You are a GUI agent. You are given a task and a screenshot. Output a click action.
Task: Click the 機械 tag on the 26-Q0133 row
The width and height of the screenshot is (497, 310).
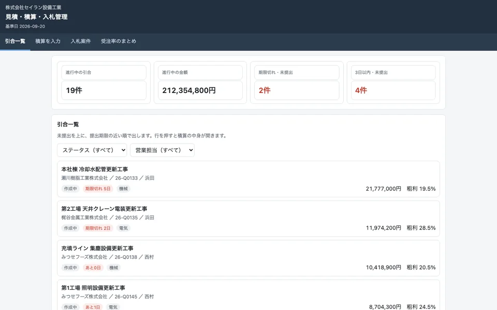(123, 189)
